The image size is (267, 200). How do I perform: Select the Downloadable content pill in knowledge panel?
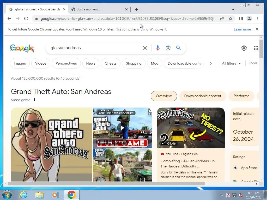point(203,96)
